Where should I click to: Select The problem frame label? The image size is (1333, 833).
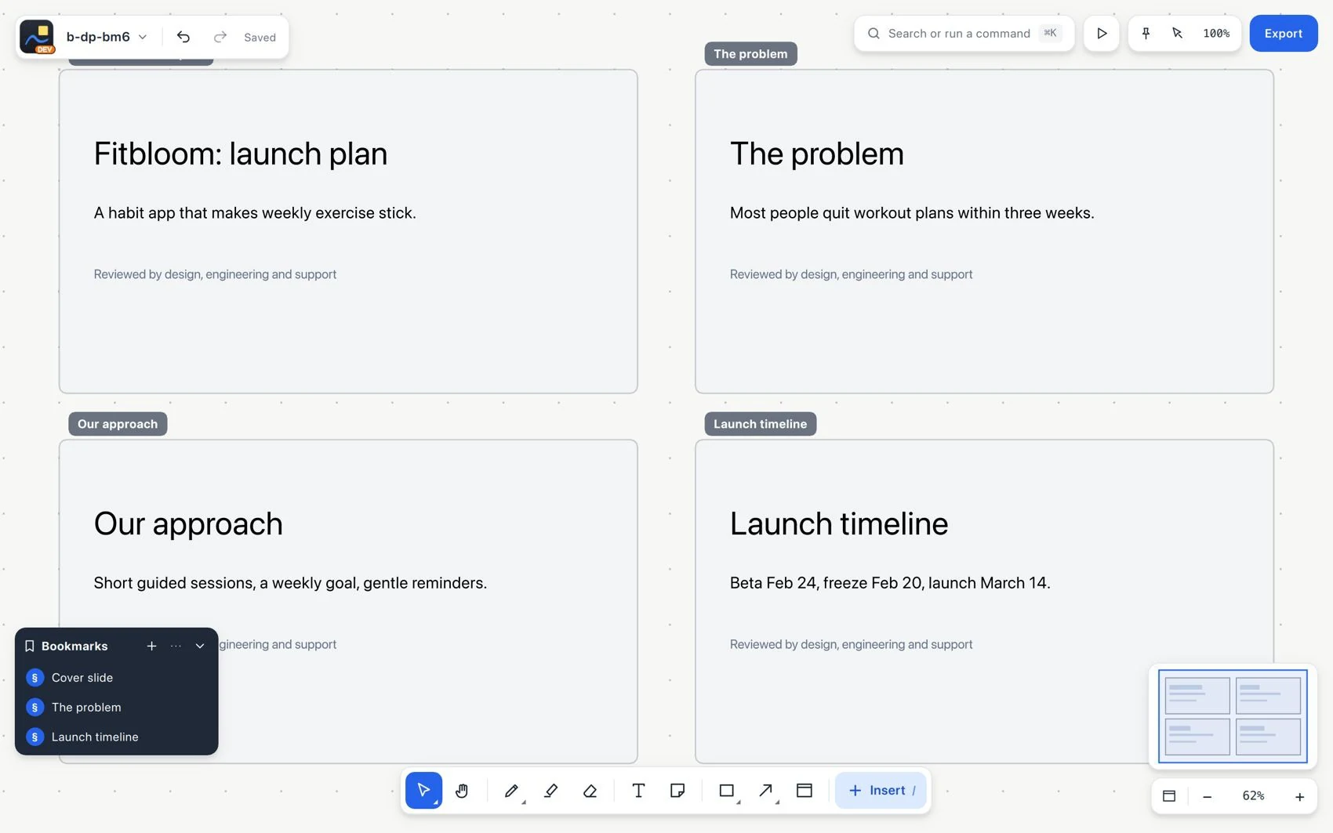point(750,54)
